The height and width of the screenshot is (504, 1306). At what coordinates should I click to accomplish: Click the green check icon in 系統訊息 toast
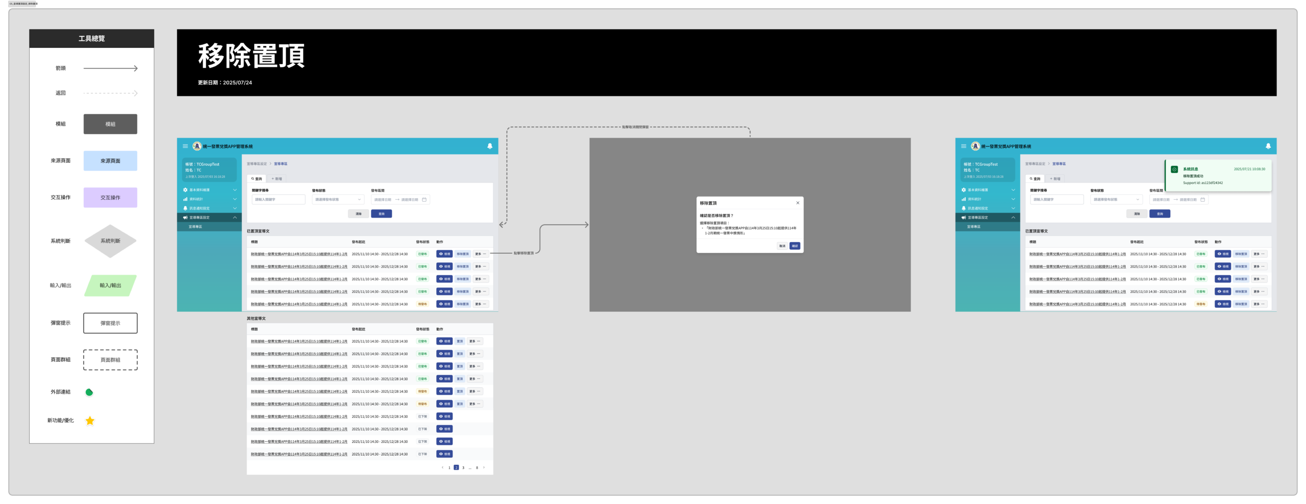point(1174,170)
